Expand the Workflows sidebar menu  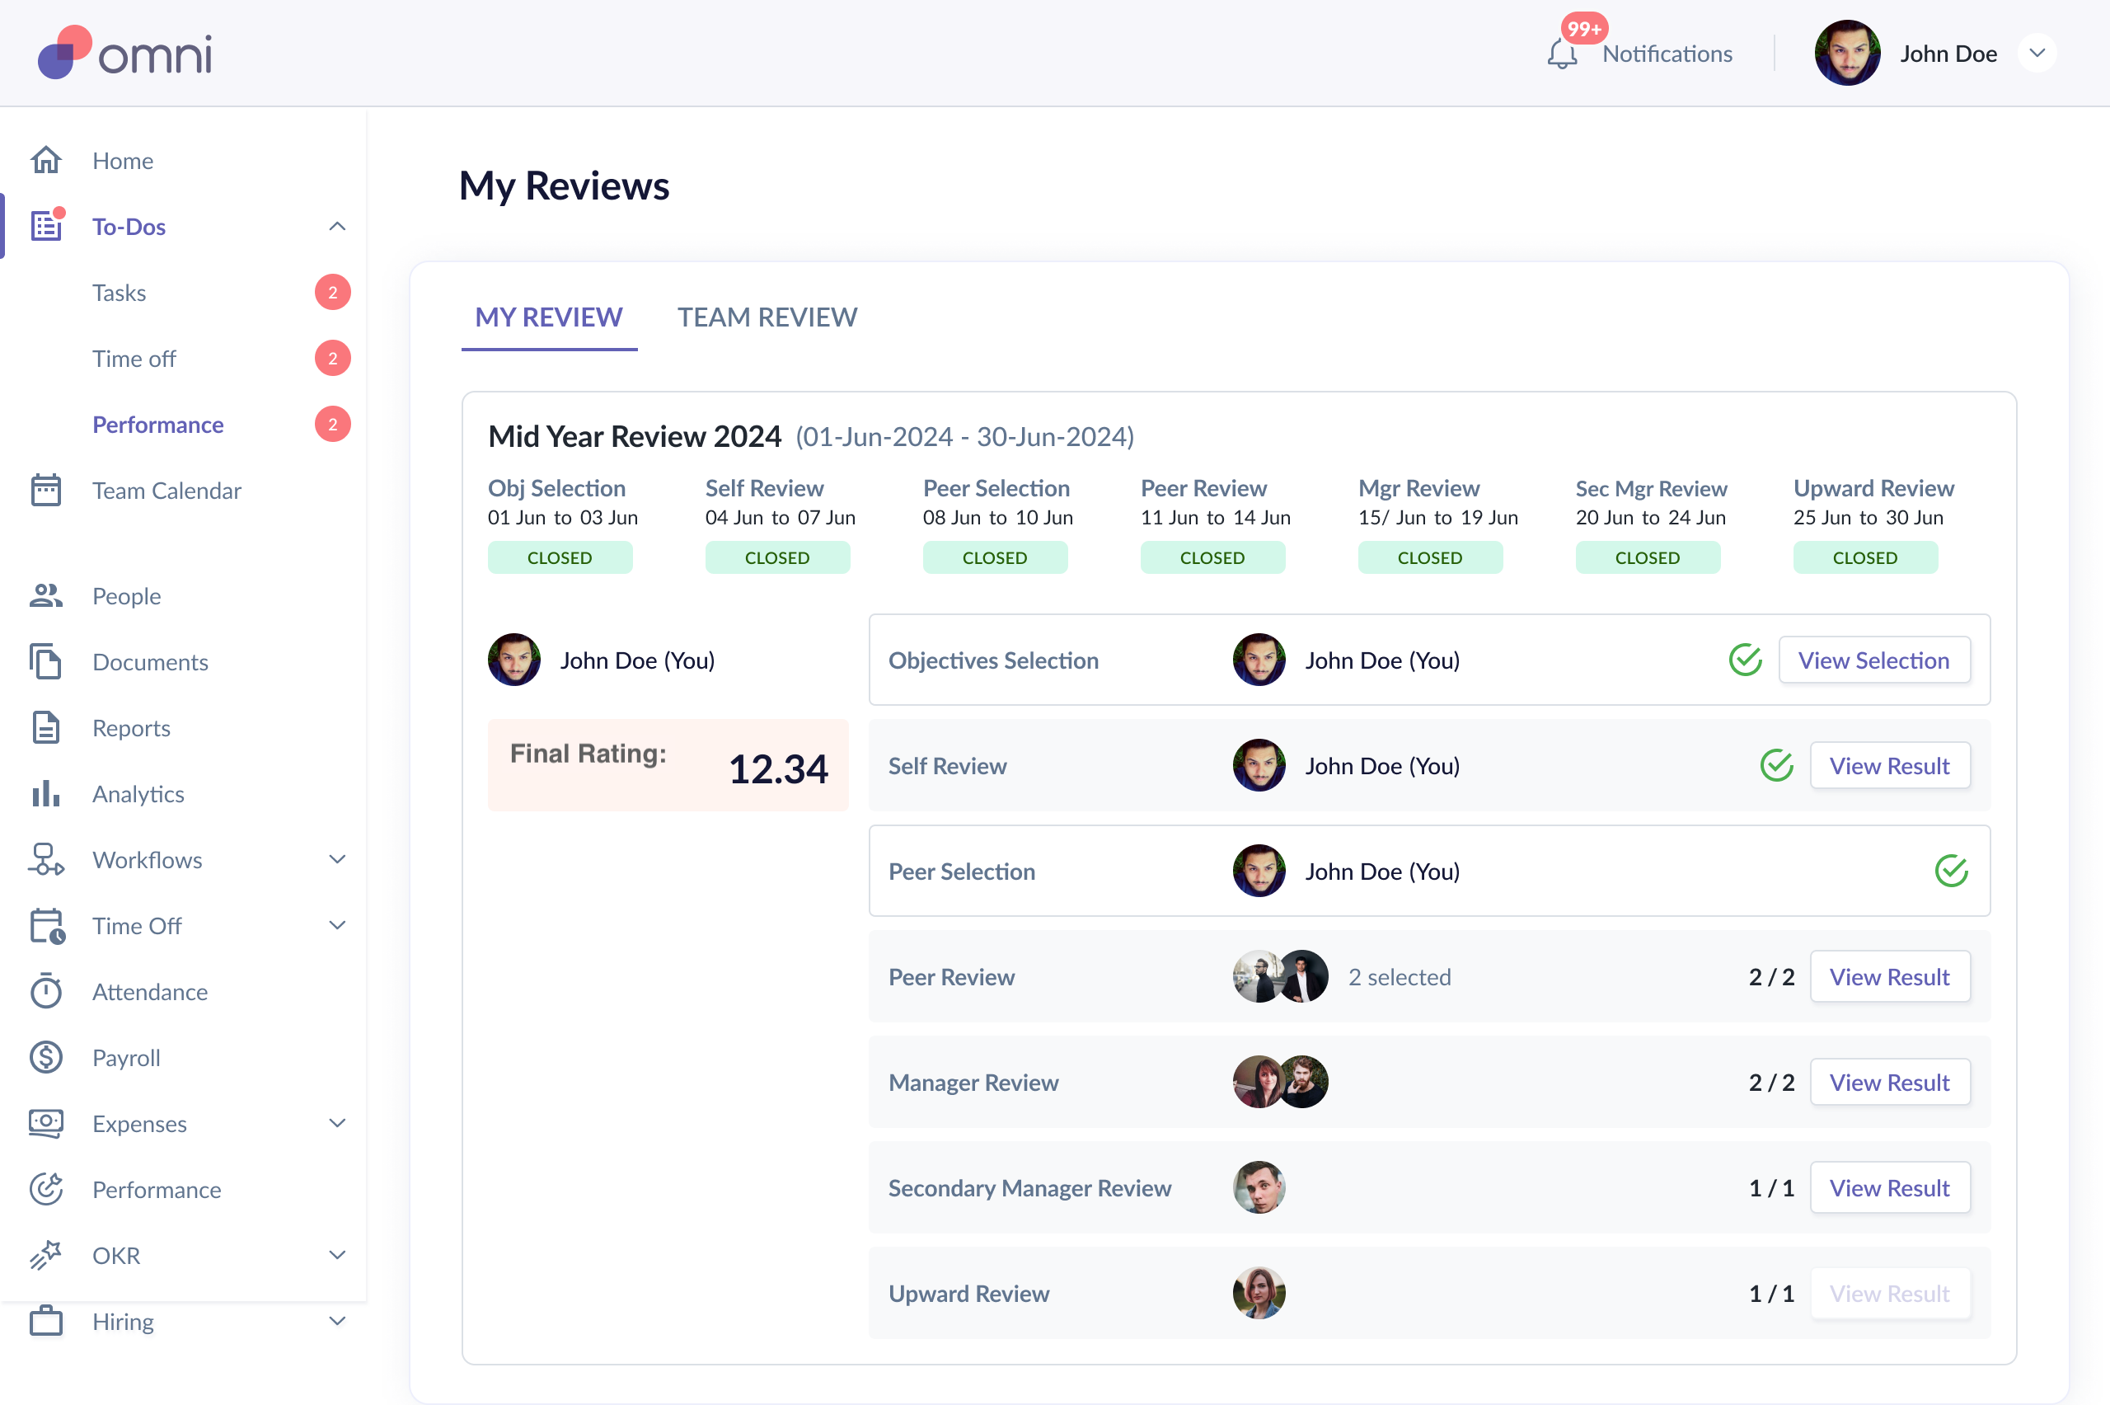337,859
